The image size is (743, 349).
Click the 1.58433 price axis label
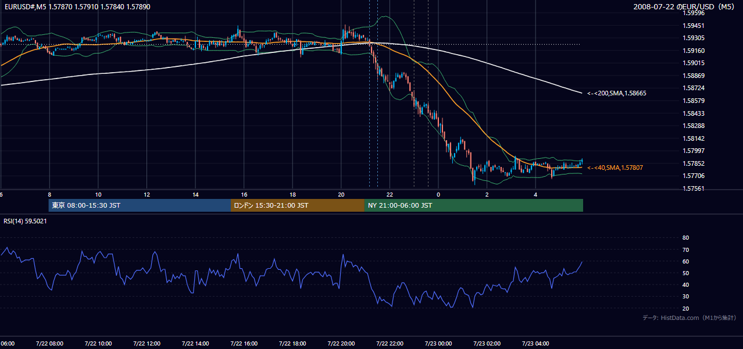pyautogui.click(x=694, y=113)
